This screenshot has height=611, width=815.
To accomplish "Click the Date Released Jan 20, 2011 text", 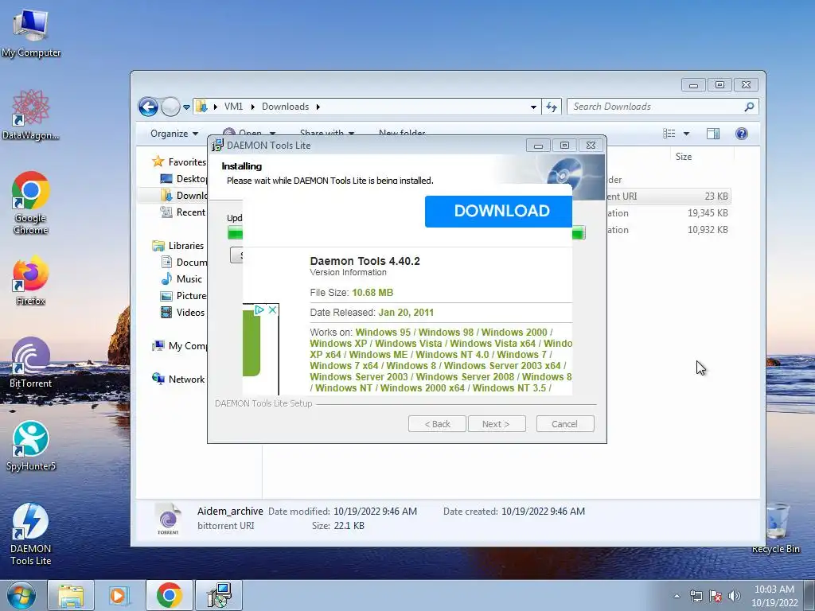I will pyautogui.click(x=372, y=312).
